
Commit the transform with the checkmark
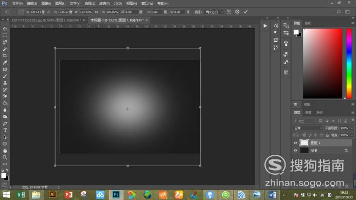coord(246,12)
